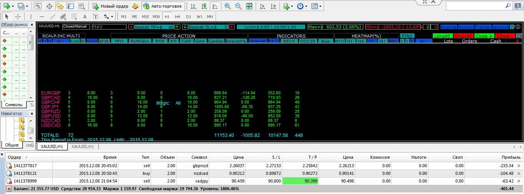Zoom out of the chart
Image resolution: width=524 pixels, height=194 pixels.
click(238, 7)
